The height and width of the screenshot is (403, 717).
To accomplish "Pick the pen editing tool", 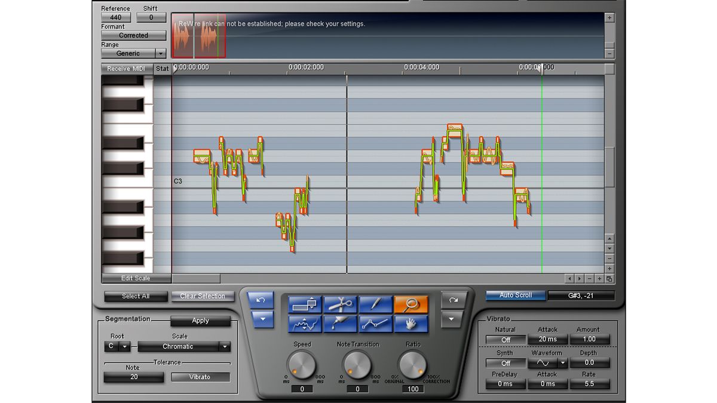I will (x=375, y=304).
